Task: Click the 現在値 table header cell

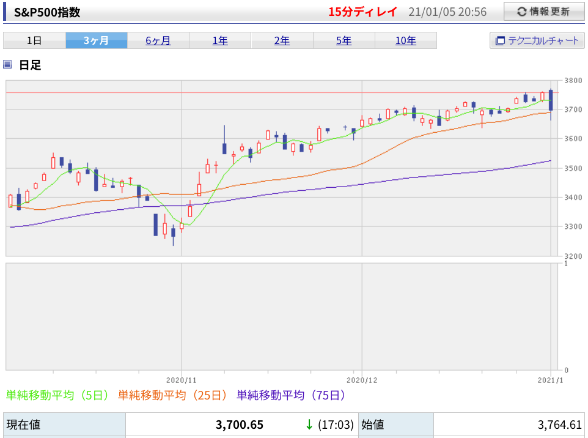Action: [x=65, y=425]
